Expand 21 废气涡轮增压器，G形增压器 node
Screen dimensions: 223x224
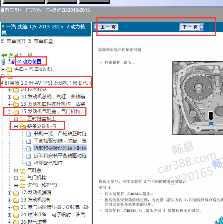click(9, 207)
